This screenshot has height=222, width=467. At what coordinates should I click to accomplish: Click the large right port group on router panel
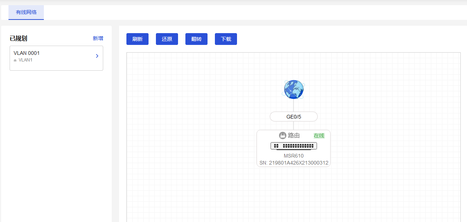pyautogui.click(x=298, y=146)
